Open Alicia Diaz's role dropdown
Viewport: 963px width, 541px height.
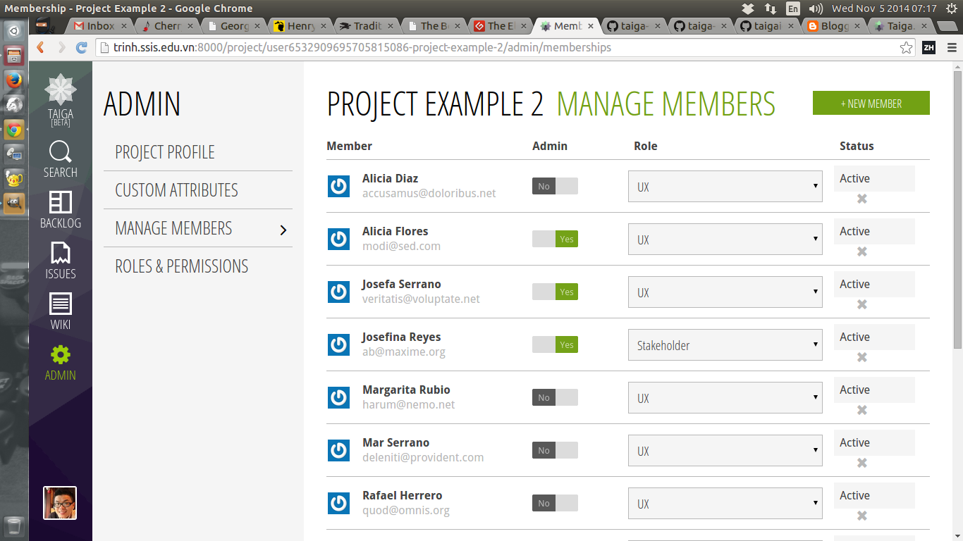[725, 186]
